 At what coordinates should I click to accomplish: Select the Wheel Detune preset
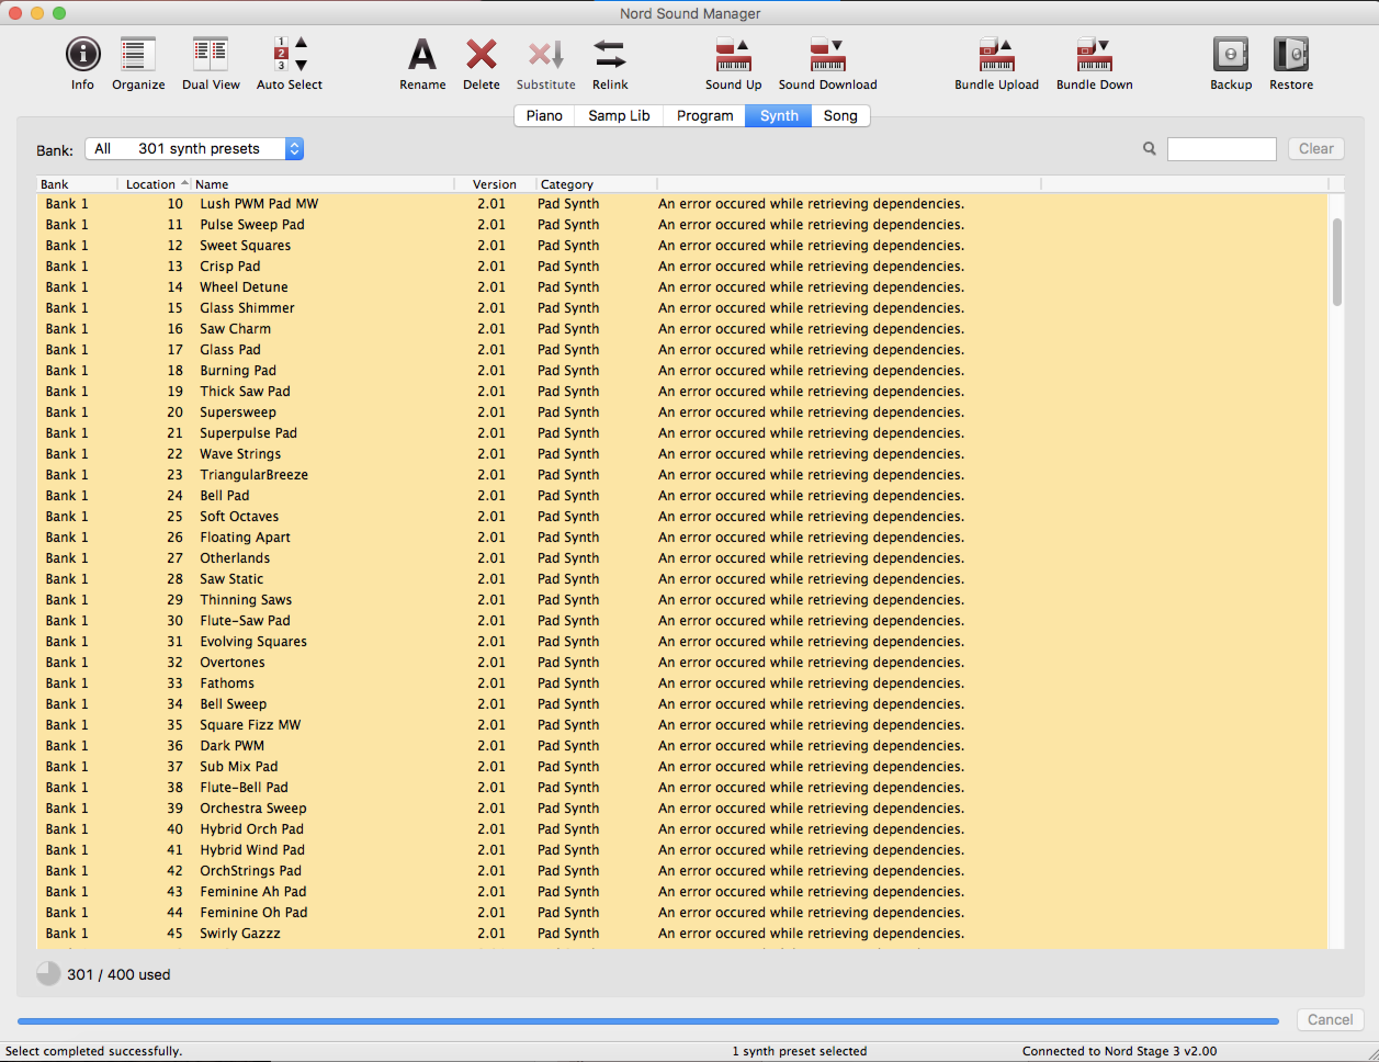(682, 287)
